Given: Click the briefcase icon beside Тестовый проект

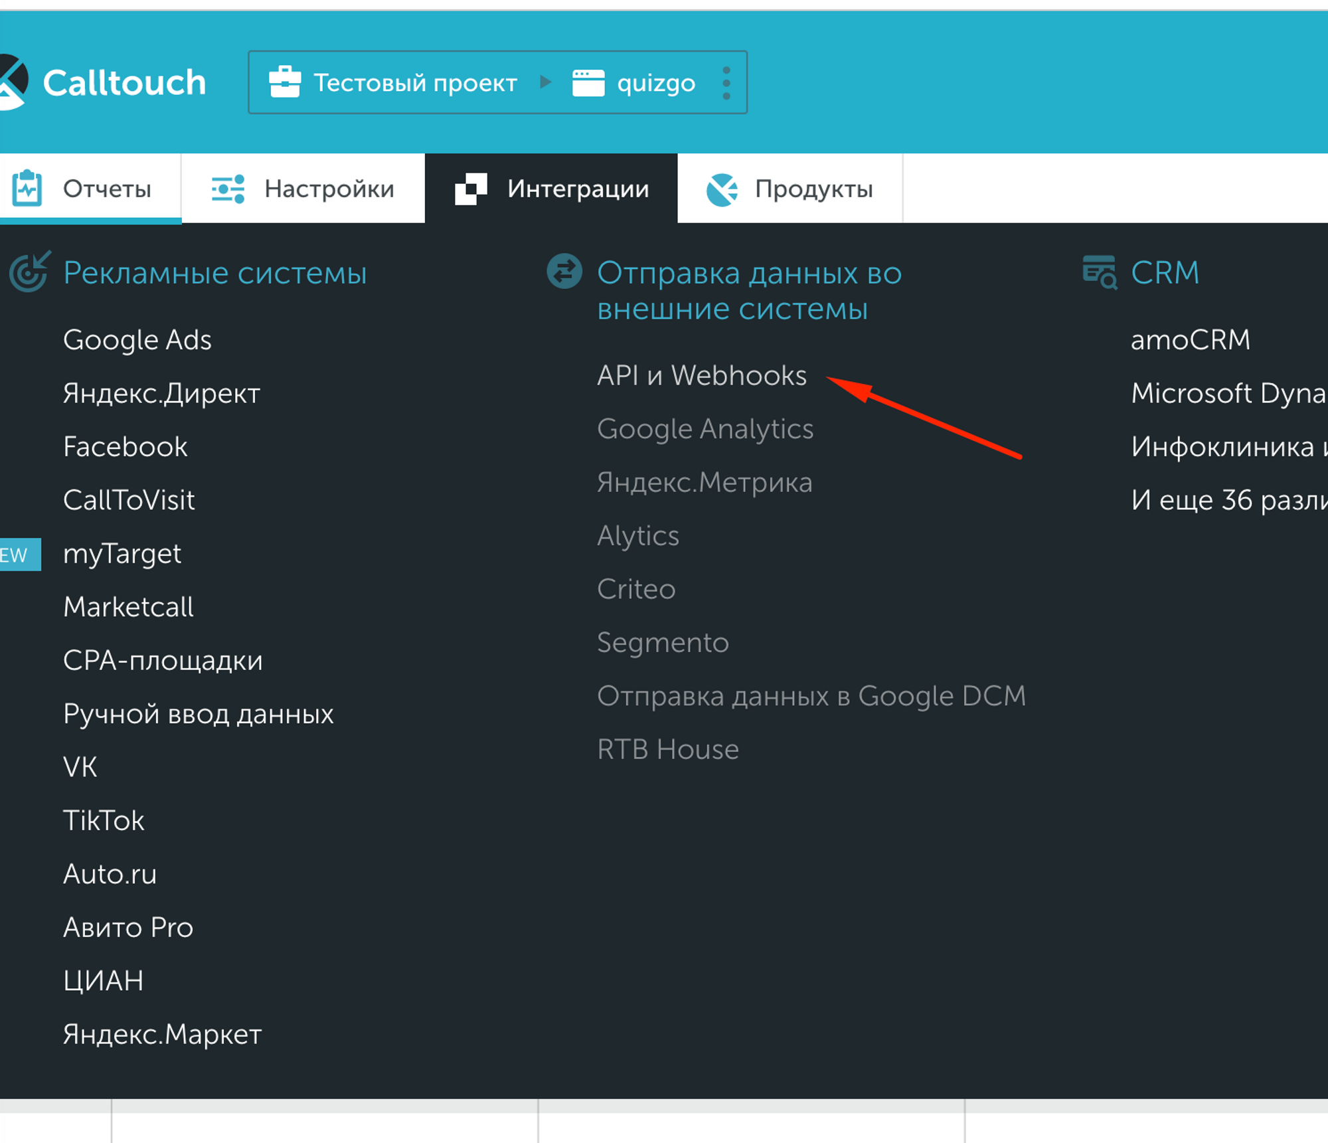Looking at the screenshot, I should [285, 82].
